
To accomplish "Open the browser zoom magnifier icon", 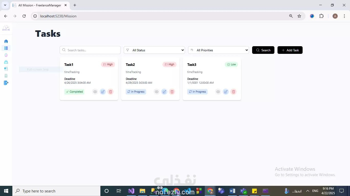I will [291, 16].
